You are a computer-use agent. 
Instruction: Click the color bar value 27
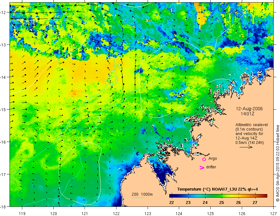coord(255,202)
